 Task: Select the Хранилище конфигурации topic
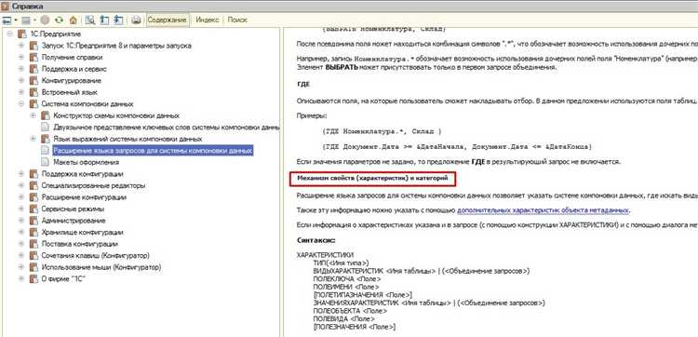[x=82, y=232]
